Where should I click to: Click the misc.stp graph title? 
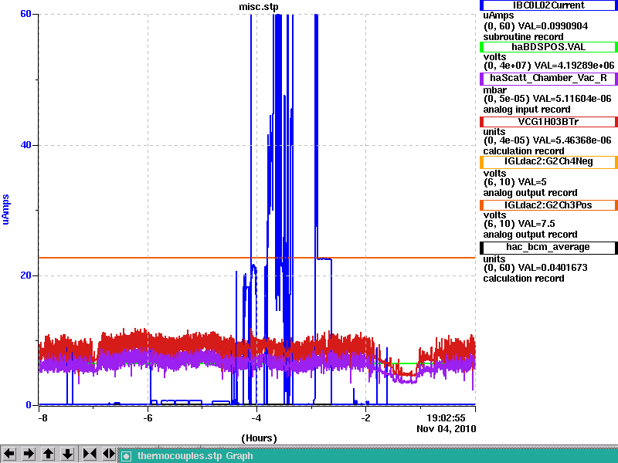(259, 7)
